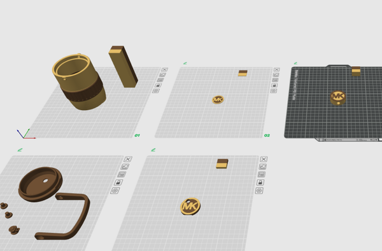Auto-orient objects on plate 02
Screen dimensions: 382x251
[x=276, y=75]
